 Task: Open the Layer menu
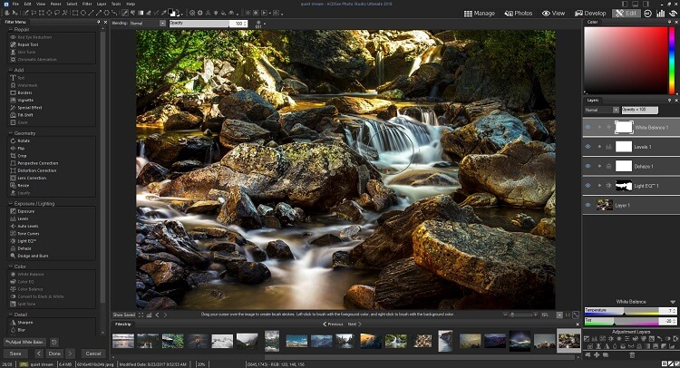(102, 4)
